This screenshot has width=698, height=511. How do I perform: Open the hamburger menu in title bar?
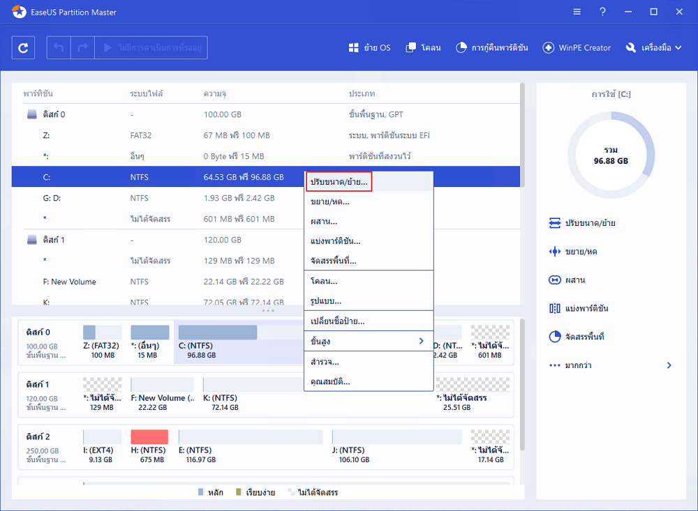click(577, 12)
